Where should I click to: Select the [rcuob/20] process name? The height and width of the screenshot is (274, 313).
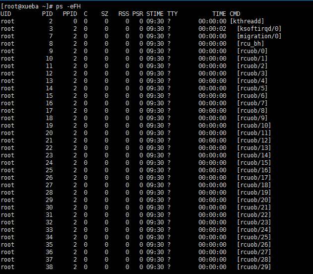[x=254, y=200]
